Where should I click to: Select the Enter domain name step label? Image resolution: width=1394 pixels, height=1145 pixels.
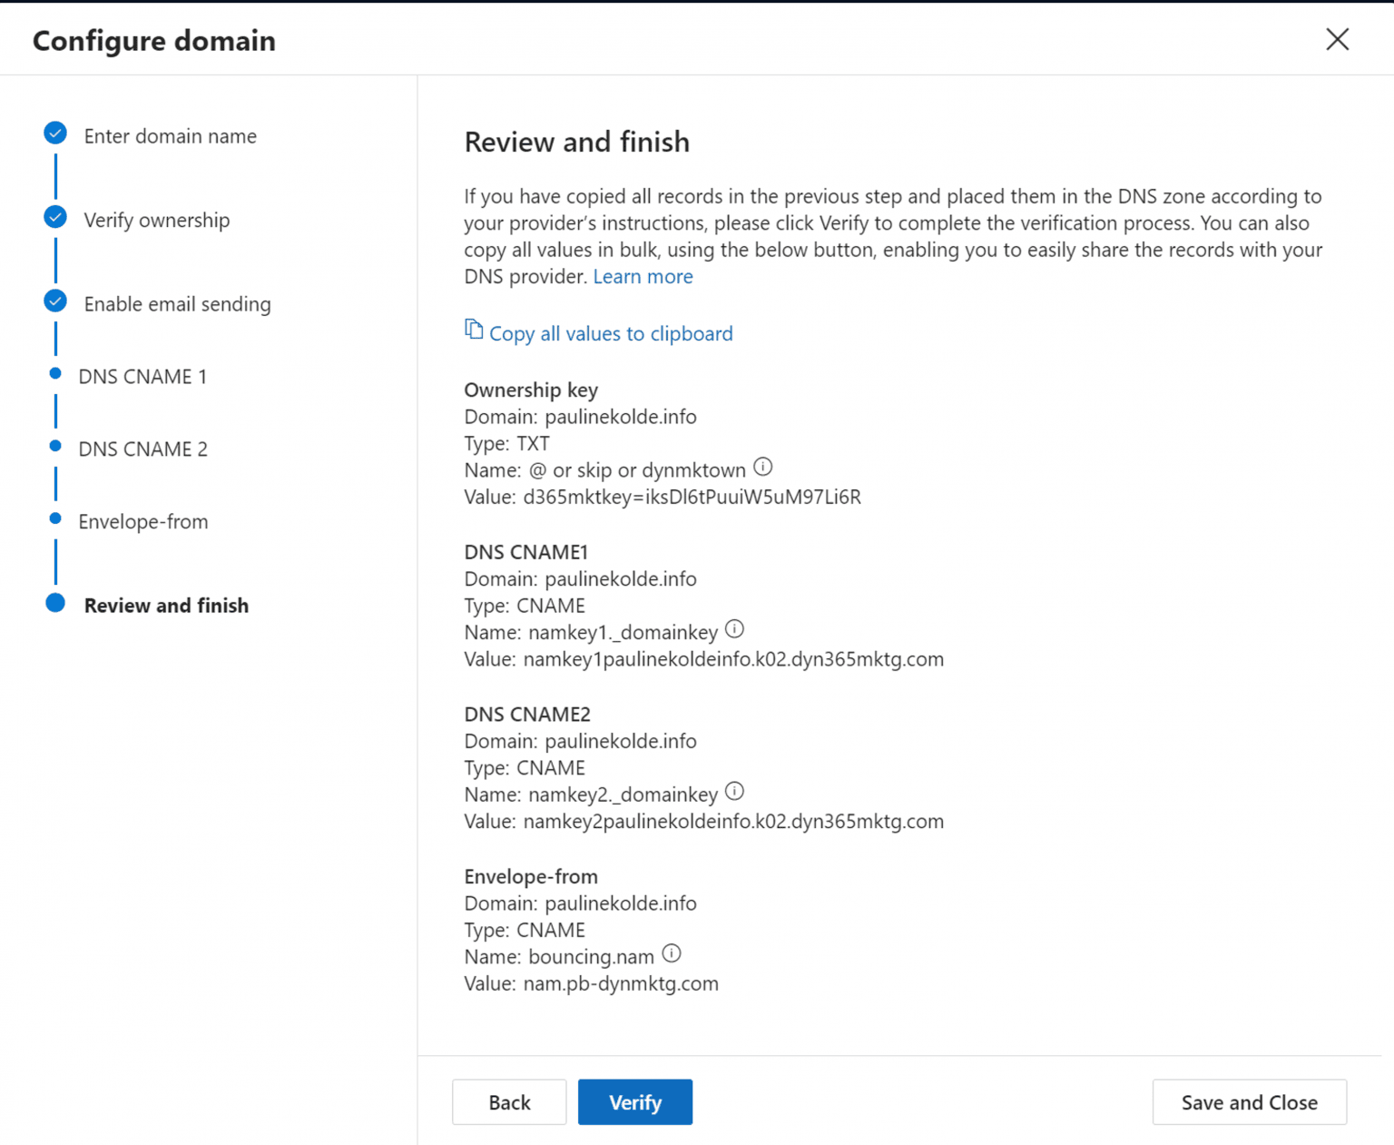(170, 136)
